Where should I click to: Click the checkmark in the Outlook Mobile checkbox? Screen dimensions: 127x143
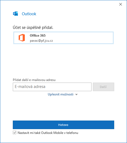pyautogui.click(x=15, y=132)
